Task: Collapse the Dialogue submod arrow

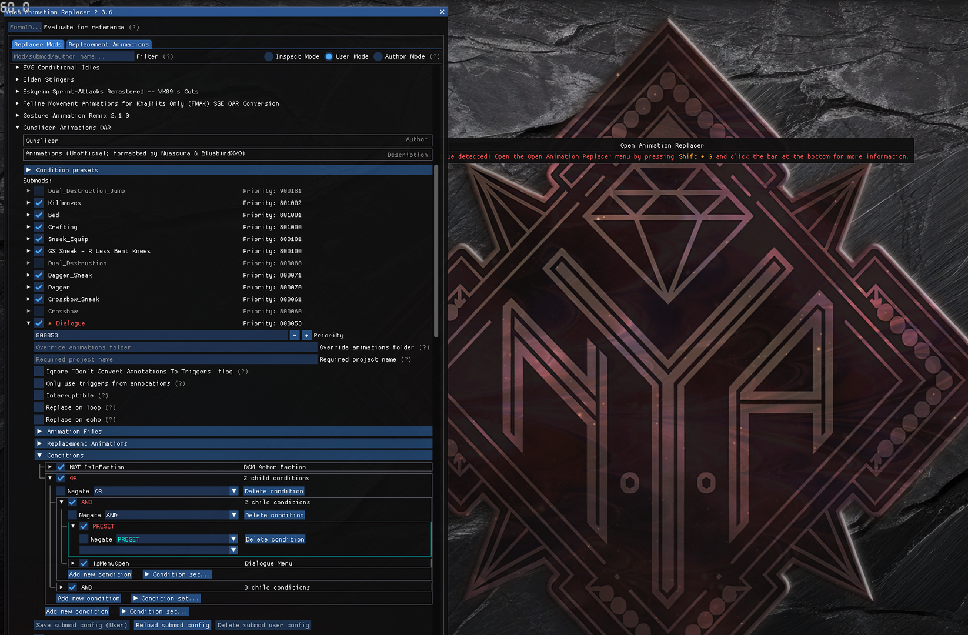Action: 28,323
